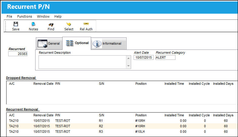The width and height of the screenshot is (238, 137).
Task: Click installed days 60 in R2 row
Action: tap(226, 126)
